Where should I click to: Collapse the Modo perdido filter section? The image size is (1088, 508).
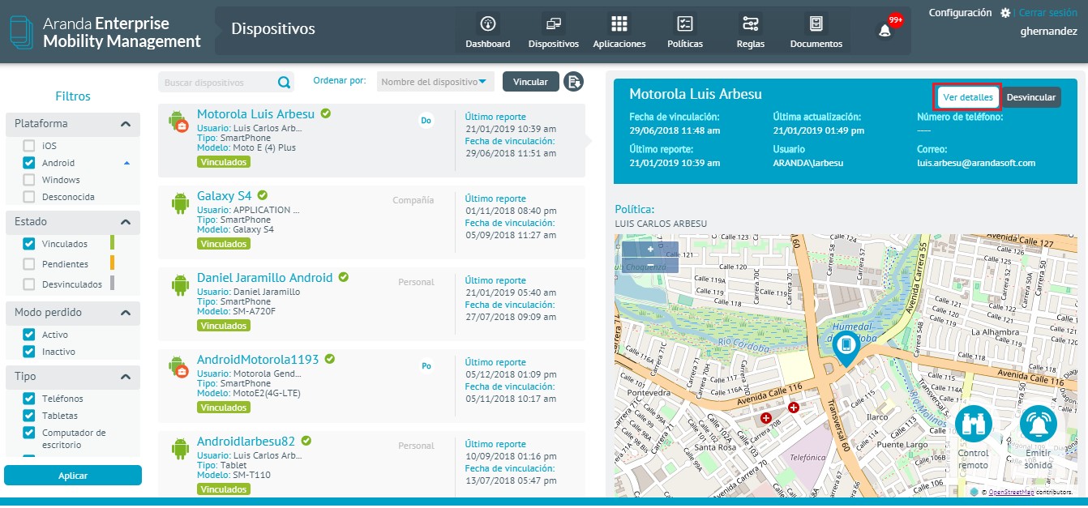[126, 313]
